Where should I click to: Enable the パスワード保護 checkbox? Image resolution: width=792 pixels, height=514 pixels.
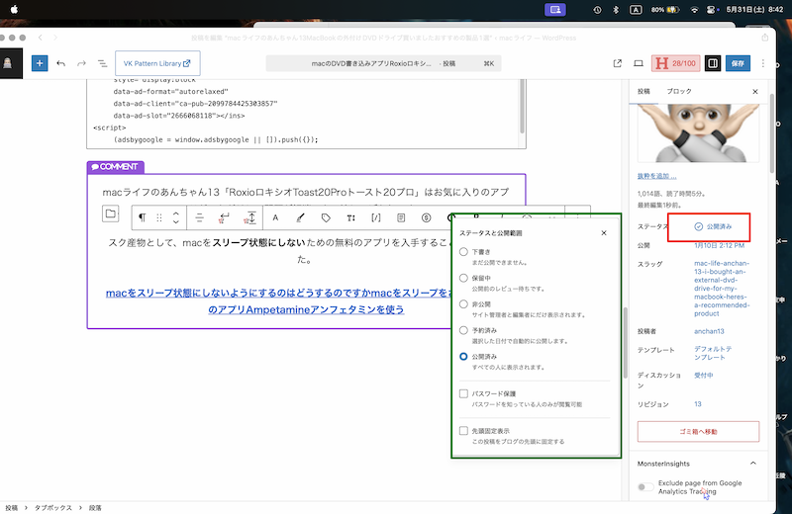463,393
